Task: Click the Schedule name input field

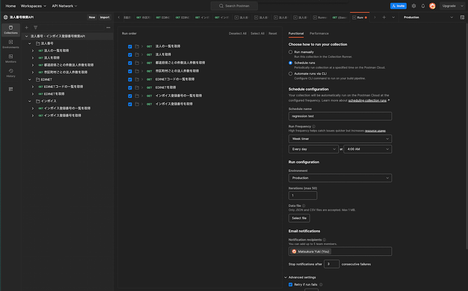Action: point(340,116)
